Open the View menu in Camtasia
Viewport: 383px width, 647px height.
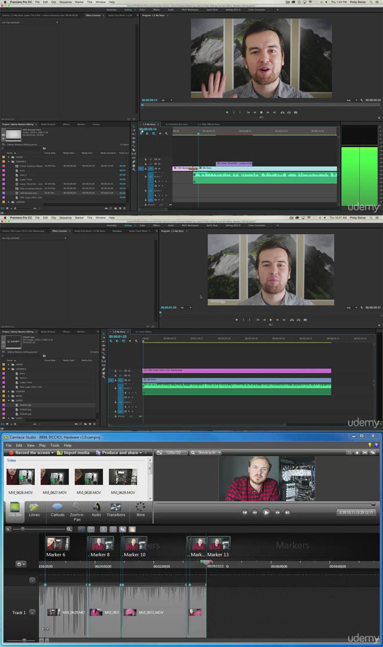pyautogui.click(x=31, y=445)
